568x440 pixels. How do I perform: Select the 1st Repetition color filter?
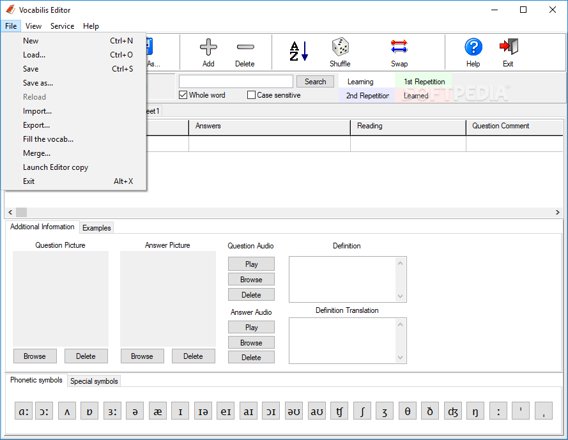[424, 82]
